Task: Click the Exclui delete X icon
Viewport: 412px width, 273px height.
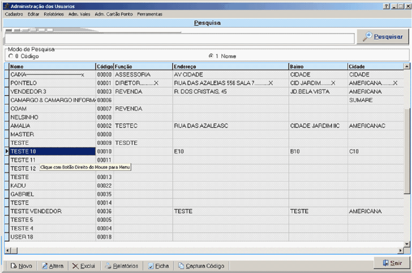Action: (75, 266)
